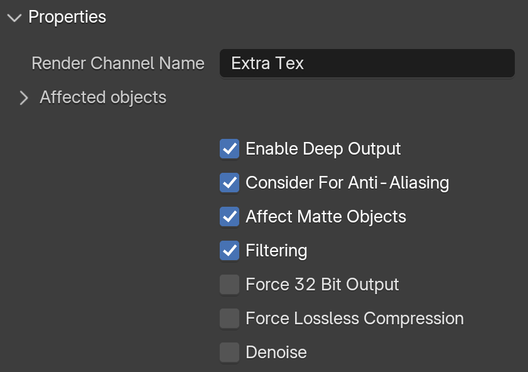Collapse the Properties panel chevron
Image resolution: width=528 pixels, height=372 pixels.
(x=14, y=18)
